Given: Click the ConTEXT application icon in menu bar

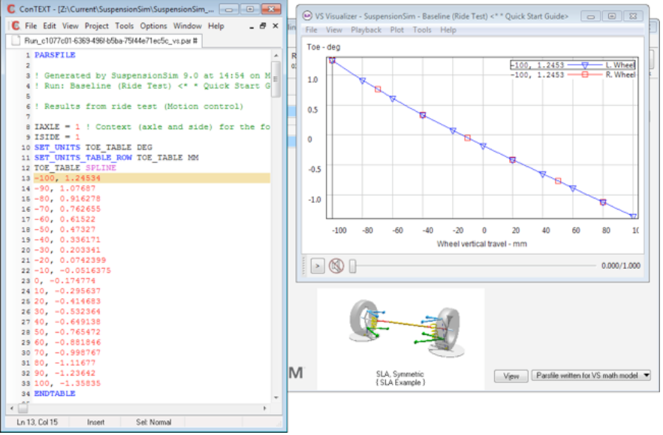Looking at the screenshot, I should (16, 26).
